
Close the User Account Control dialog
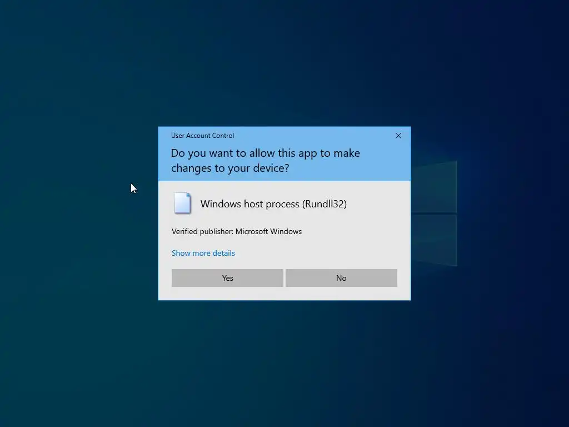click(x=398, y=136)
